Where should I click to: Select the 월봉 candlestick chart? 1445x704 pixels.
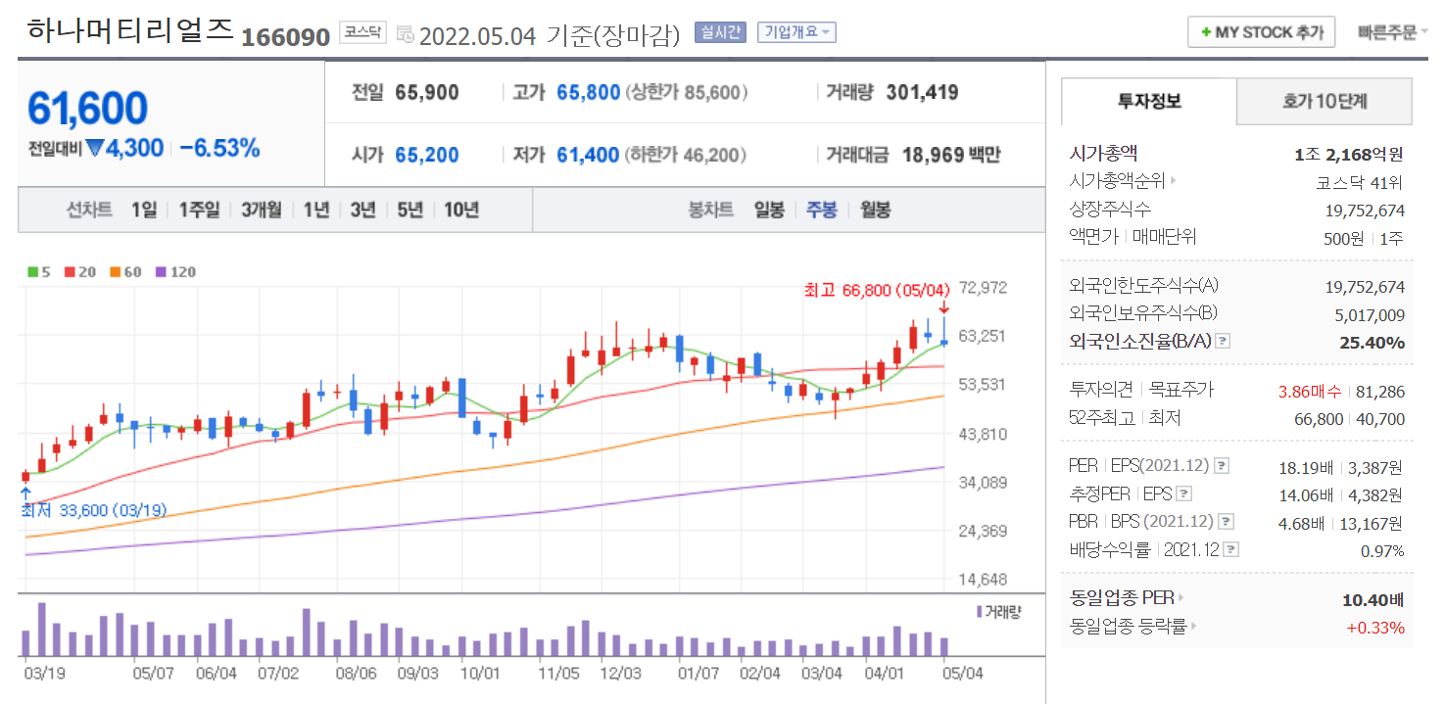(876, 210)
